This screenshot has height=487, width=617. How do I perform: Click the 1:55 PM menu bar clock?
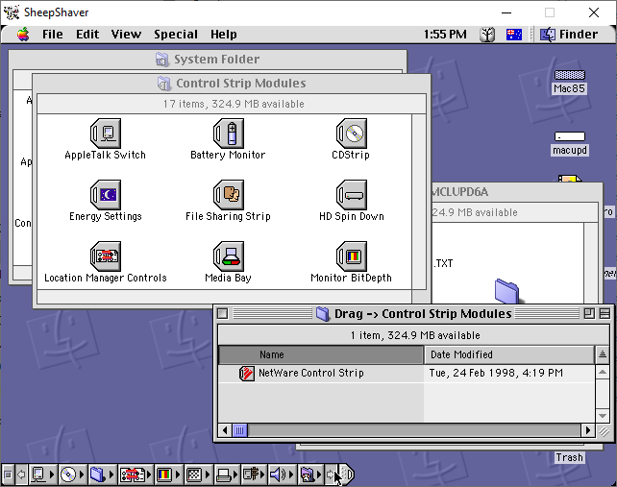[x=445, y=35]
